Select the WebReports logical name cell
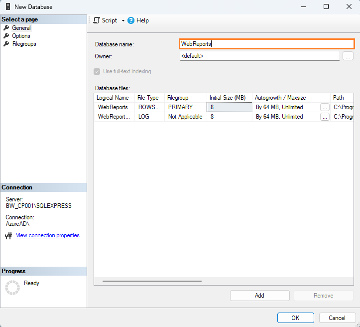 114,107
